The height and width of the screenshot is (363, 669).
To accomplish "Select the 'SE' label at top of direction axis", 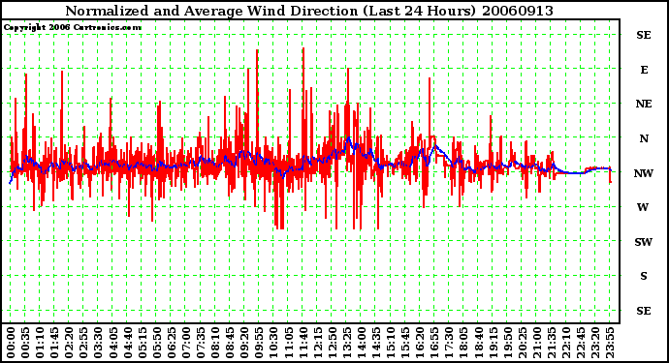I will (644, 35).
